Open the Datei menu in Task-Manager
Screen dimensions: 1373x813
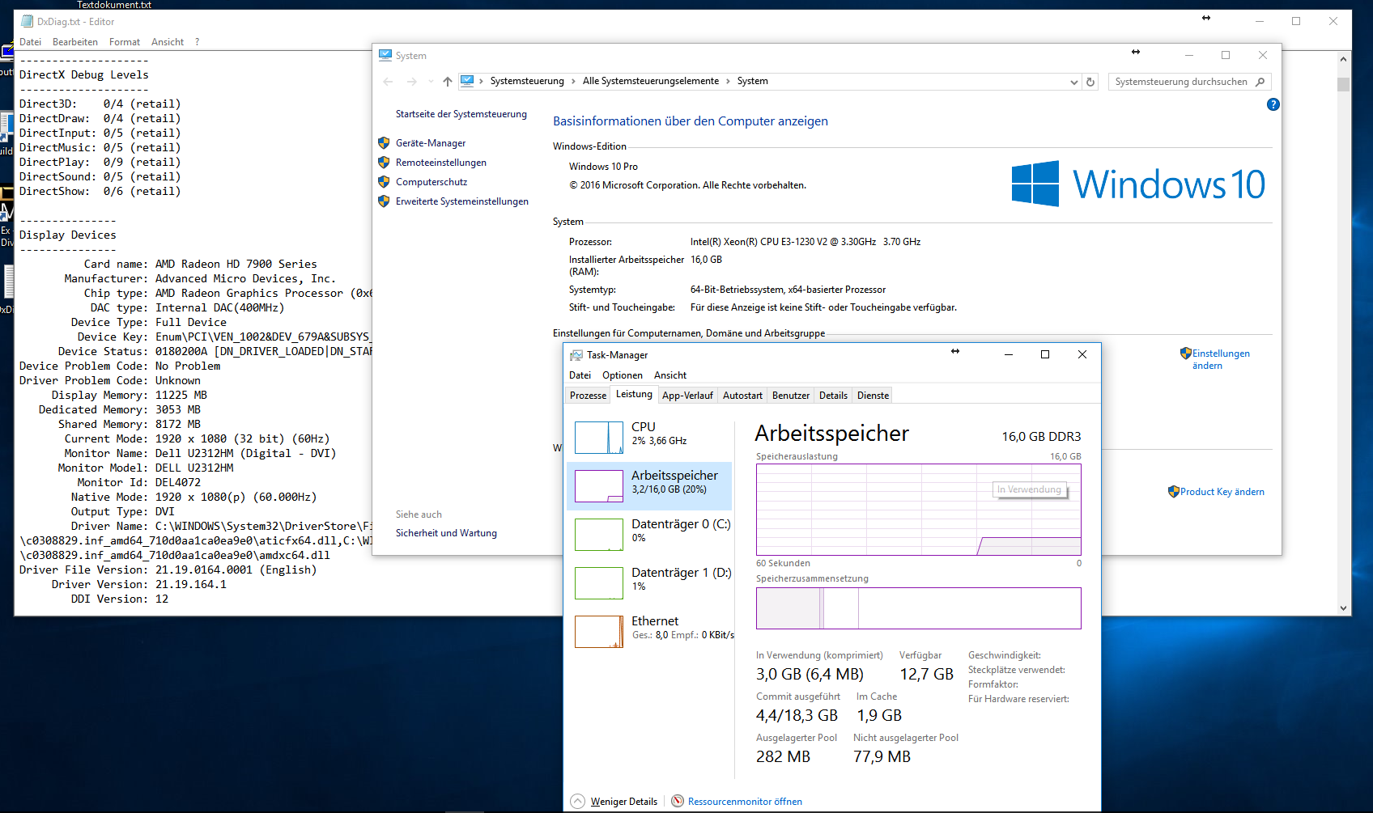coord(580,375)
